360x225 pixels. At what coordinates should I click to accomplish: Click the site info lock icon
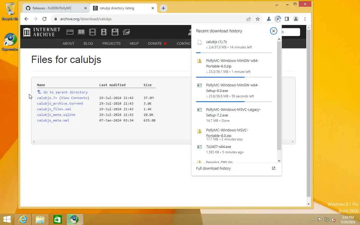pyautogui.click(x=55, y=19)
